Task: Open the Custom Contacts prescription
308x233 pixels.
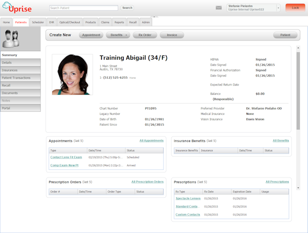Action: (x=188, y=214)
